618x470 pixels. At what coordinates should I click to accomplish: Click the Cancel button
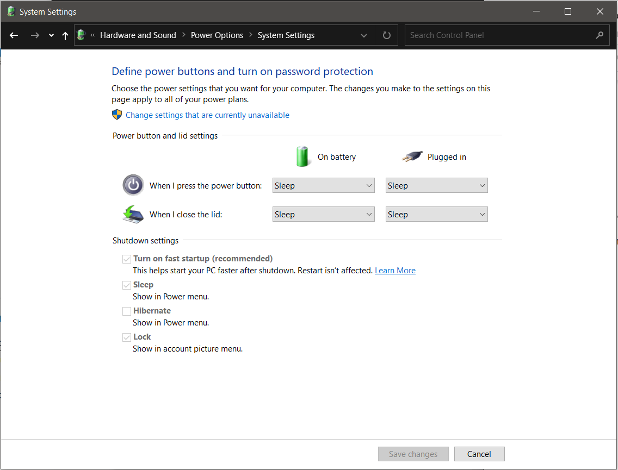[x=479, y=454]
